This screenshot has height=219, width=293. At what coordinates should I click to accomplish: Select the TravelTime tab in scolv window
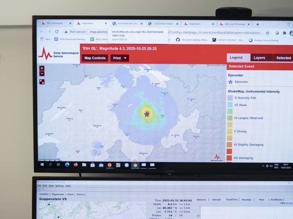[x=231, y=200]
